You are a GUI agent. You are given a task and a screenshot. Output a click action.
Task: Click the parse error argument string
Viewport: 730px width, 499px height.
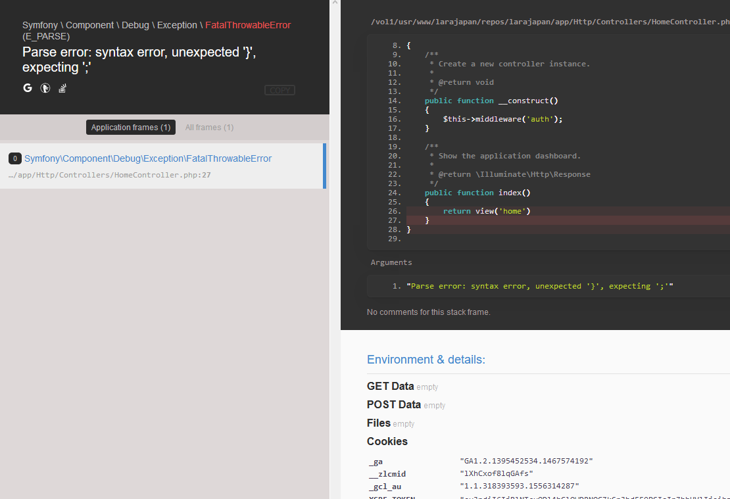click(x=539, y=286)
